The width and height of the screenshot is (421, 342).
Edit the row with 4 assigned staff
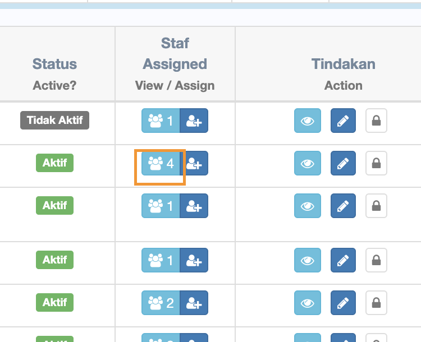(342, 163)
